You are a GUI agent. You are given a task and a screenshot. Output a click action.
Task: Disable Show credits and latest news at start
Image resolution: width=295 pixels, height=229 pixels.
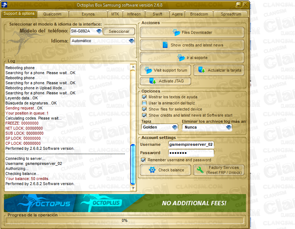[144, 115]
